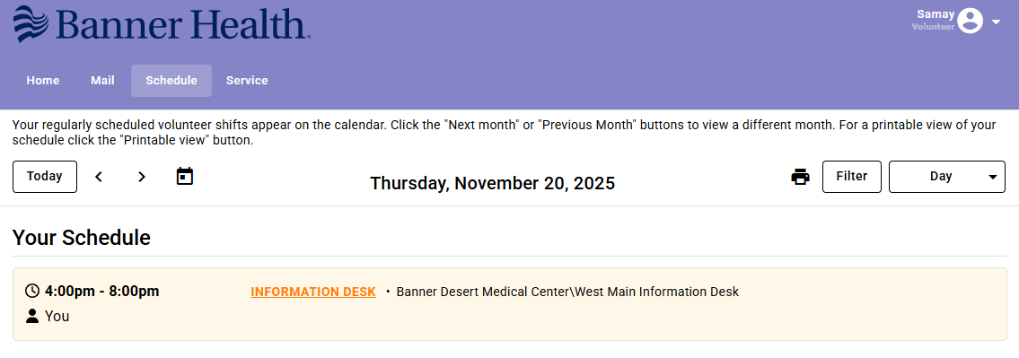The height and width of the screenshot is (358, 1019).
Task: Open the user avatar profile icon
Action: point(971,21)
